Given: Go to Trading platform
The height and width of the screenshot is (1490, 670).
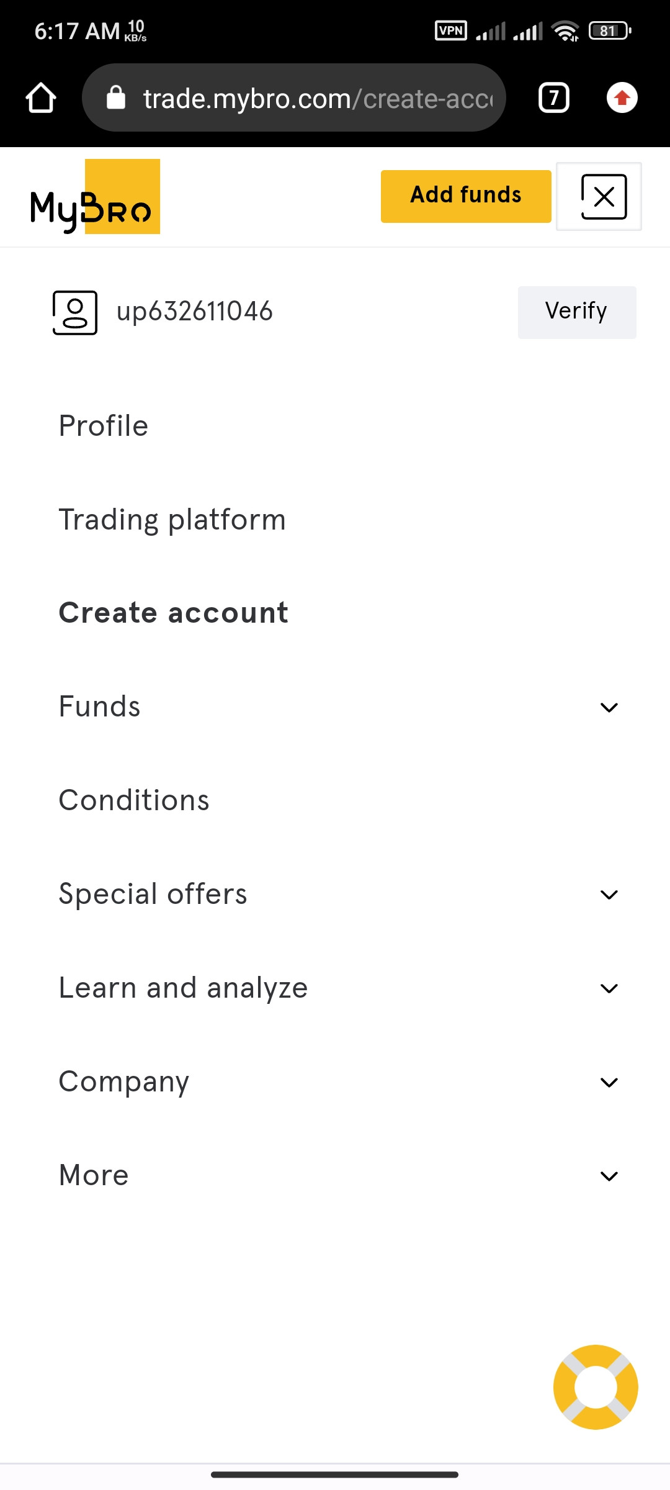Looking at the screenshot, I should [x=172, y=520].
